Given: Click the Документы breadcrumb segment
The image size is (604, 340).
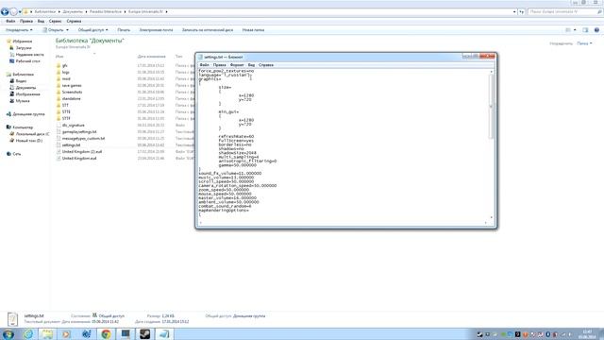Looking at the screenshot, I should tap(73, 12).
